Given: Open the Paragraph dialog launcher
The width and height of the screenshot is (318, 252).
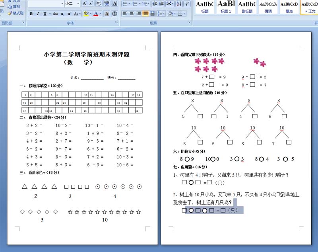Looking at the screenshot, I should click(189, 22).
